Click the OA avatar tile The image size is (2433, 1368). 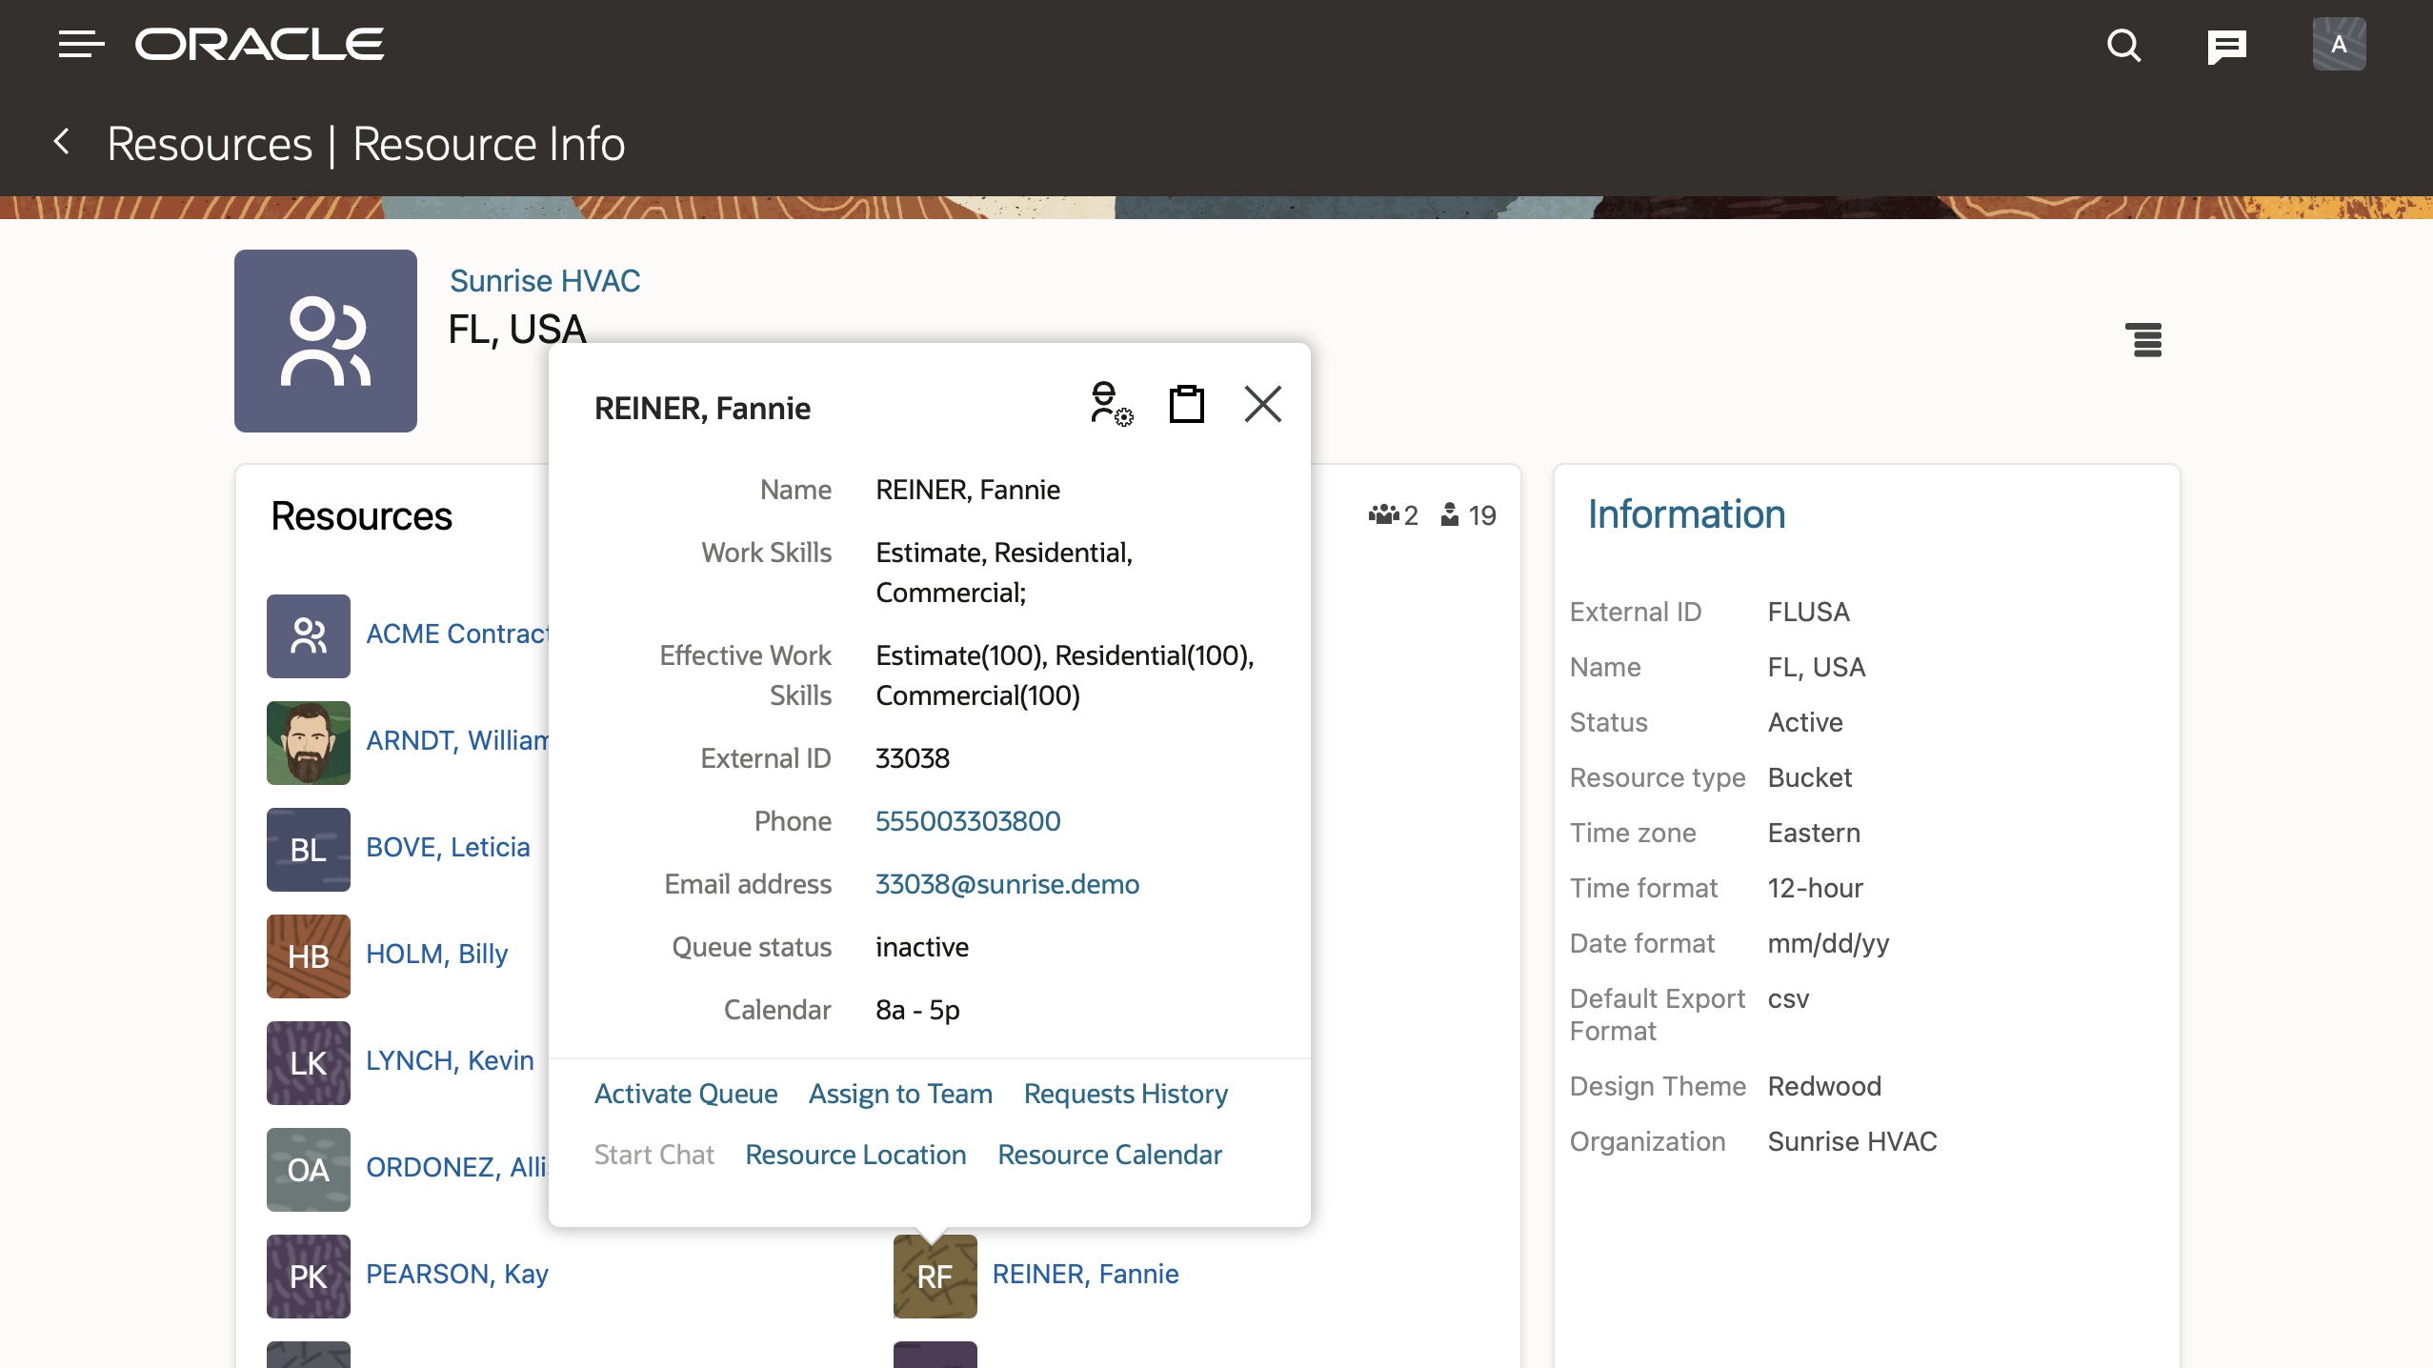(309, 1170)
